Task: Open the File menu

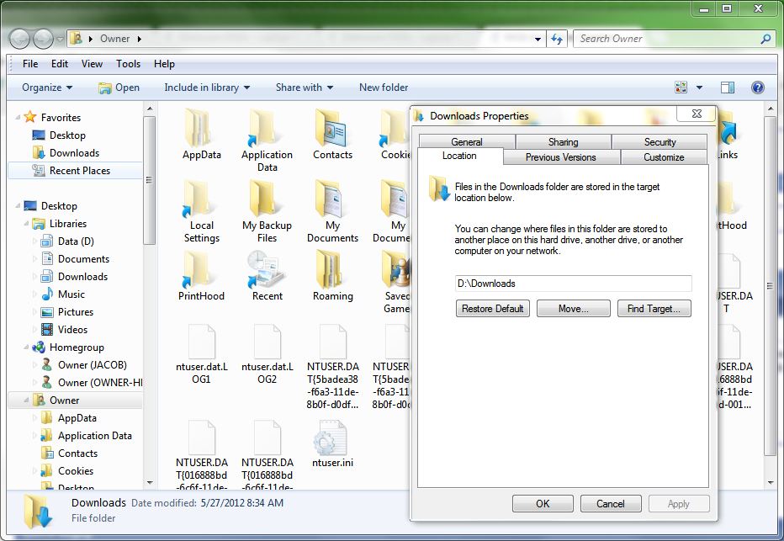Action: point(30,64)
